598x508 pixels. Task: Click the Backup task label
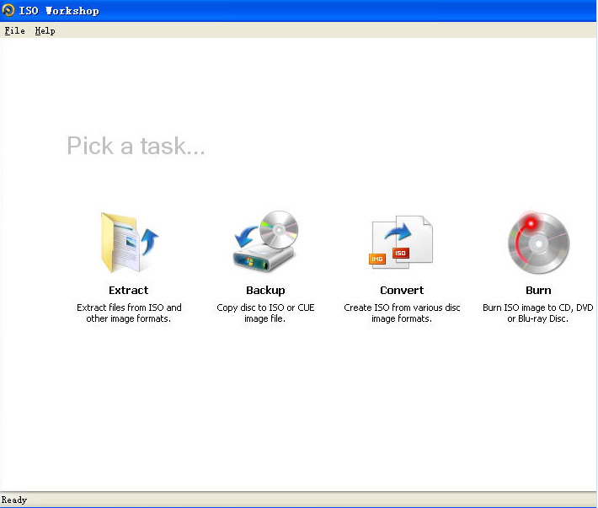[265, 291]
